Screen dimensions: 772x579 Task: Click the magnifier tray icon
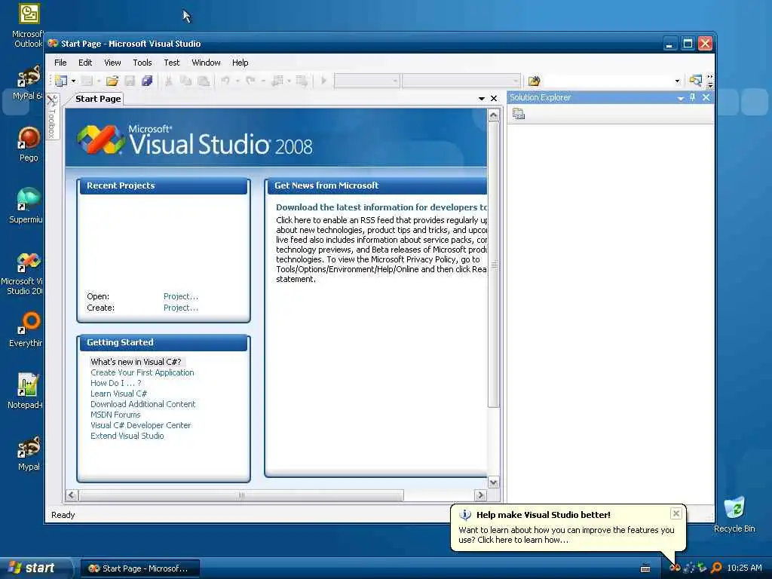[716, 568]
